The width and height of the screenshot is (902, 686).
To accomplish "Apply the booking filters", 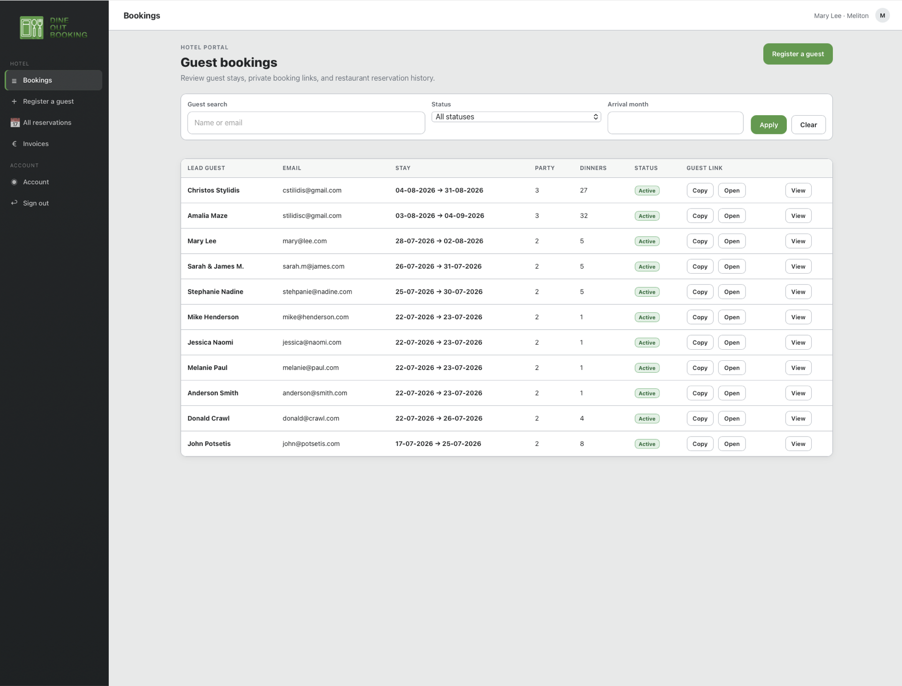I will [x=768, y=125].
